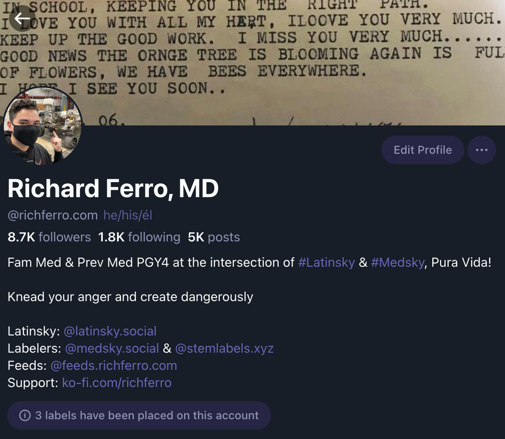Open the #Medsky hashtag
Screen dimensions: 505x439
coord(397,262)
